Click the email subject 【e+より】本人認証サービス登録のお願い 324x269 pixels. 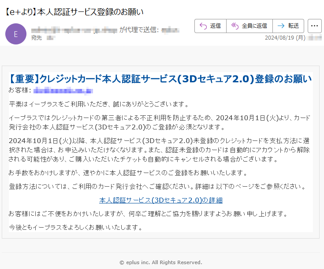point(74,12)
